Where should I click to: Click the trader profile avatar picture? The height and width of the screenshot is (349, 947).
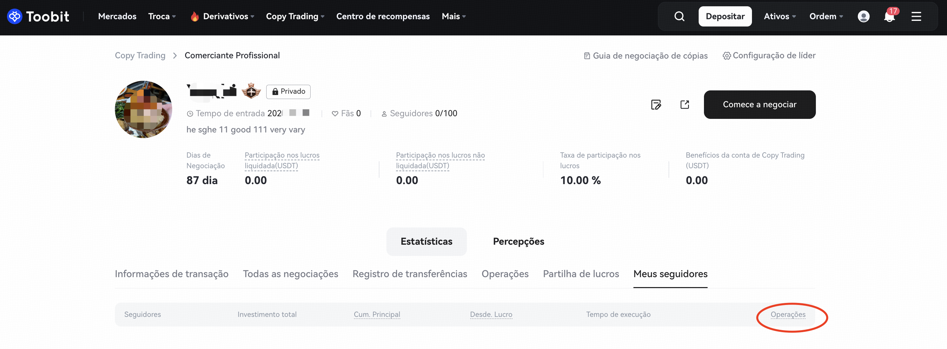(x=143, y=110)
